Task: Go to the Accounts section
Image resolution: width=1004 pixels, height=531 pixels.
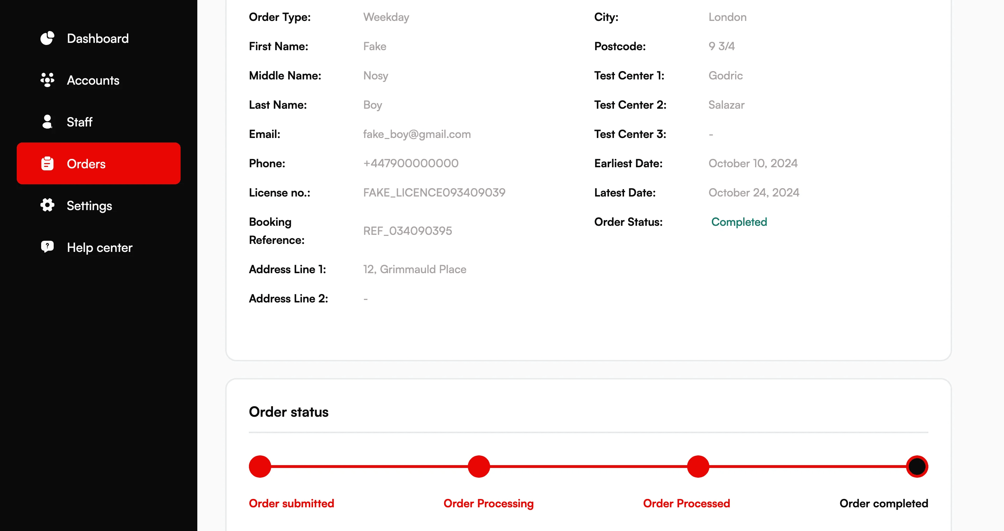Action: click(x=93, y=80)
